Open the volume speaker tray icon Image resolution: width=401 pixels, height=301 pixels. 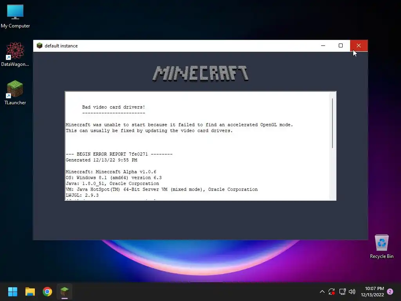(352, 292)
